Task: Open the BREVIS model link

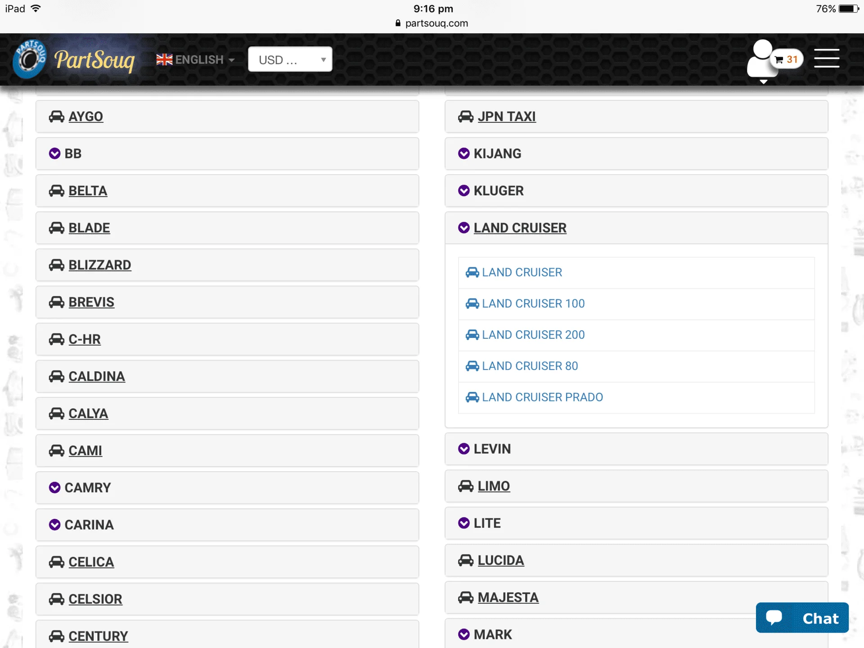Action: [91, 302]
